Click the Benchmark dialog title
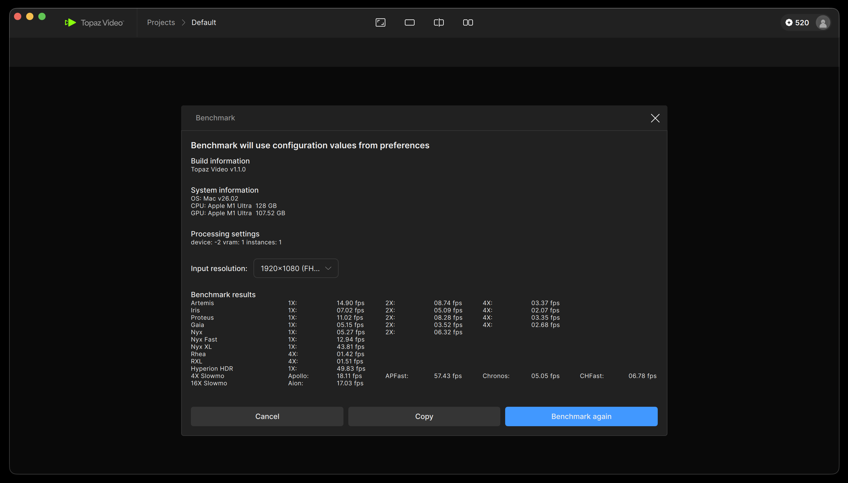The width and height of the screenshot is (848, 483). pos(215,118)
